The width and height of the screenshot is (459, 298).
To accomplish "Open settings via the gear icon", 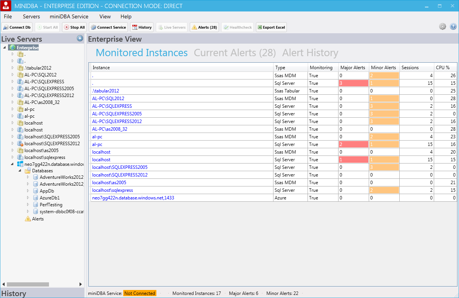I will point(443,26).
